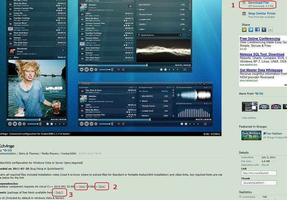Open Foo-Nation group banner image

[x=251, y=135]
